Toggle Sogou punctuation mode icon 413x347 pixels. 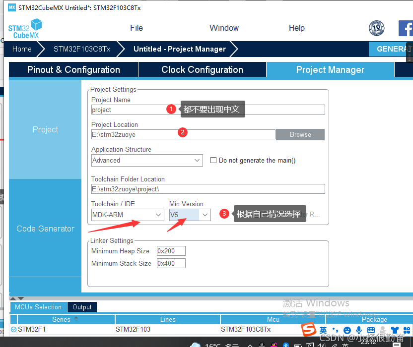(335, 330)
